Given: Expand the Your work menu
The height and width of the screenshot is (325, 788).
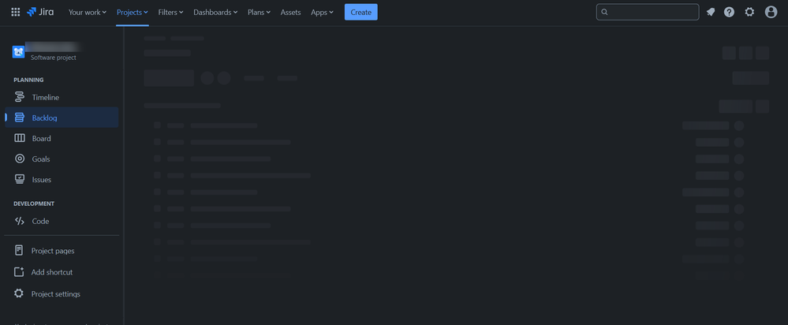Looking at the screenshot, I should [x=88, y=12].
